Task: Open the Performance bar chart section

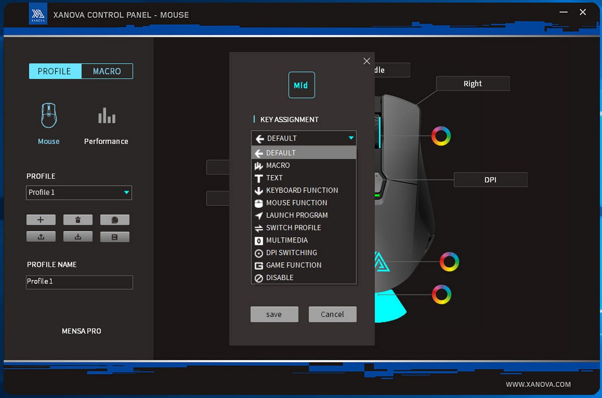Action: (107, 116)
